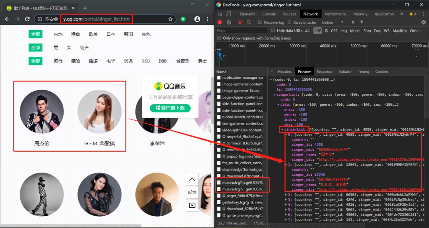Screen dimensions: 429x228
Task: Select the musicu.fcg request ending getUCGI9
Action: point(242,182)
